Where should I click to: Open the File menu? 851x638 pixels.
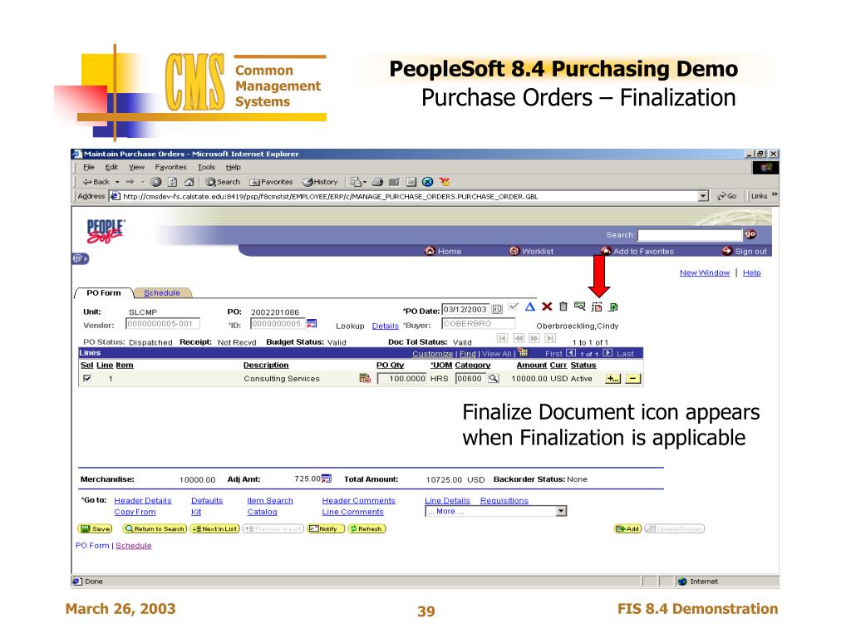tap(88, 167)
